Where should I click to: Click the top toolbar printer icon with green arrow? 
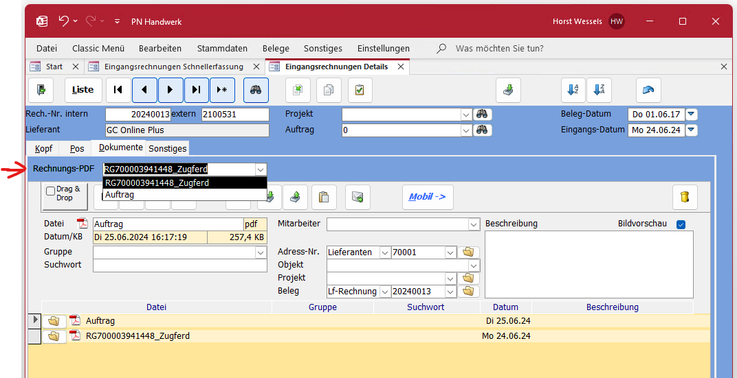(509, 90)
